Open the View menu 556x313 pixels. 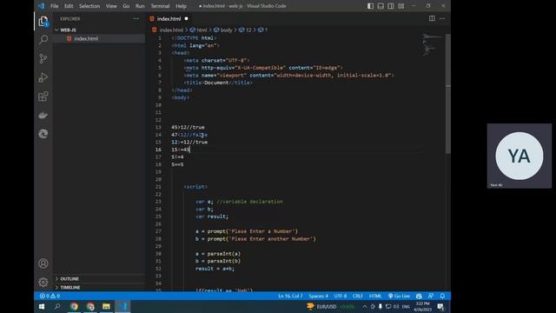[x=111, y=6]
